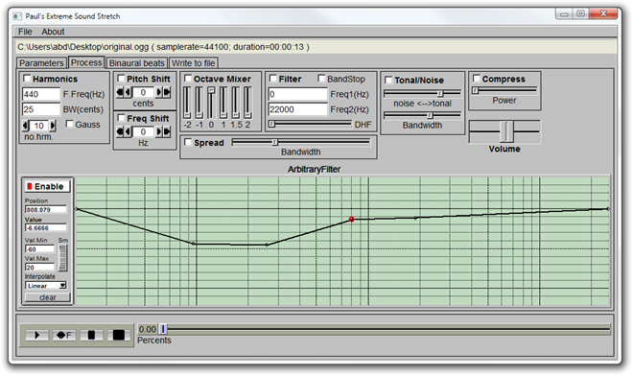Enable the Tonal/Noise checkbox
This screenshot has height=376, width=633.
point(388,80)
